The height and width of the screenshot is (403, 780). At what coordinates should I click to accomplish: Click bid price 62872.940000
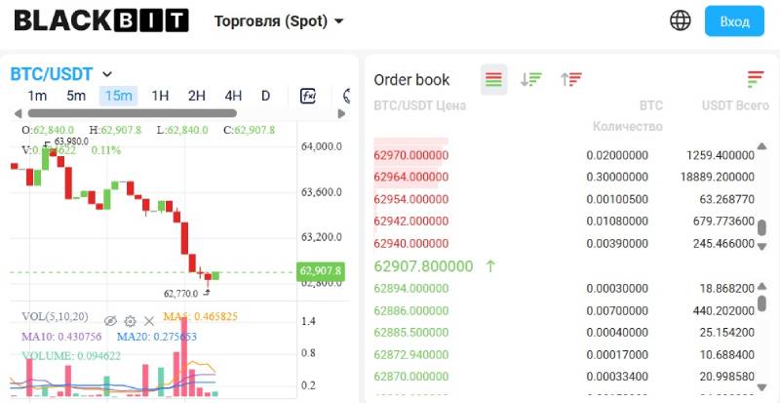click(x=410, y=354)
